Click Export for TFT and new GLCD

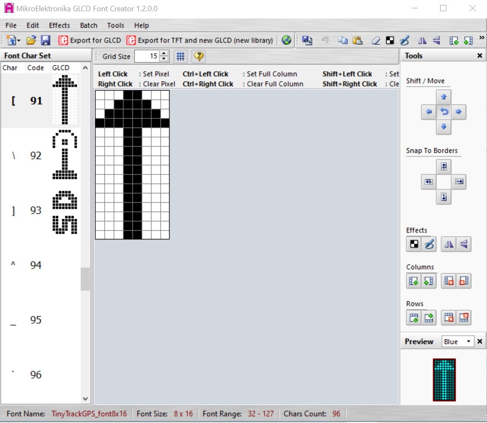(200, 40)
